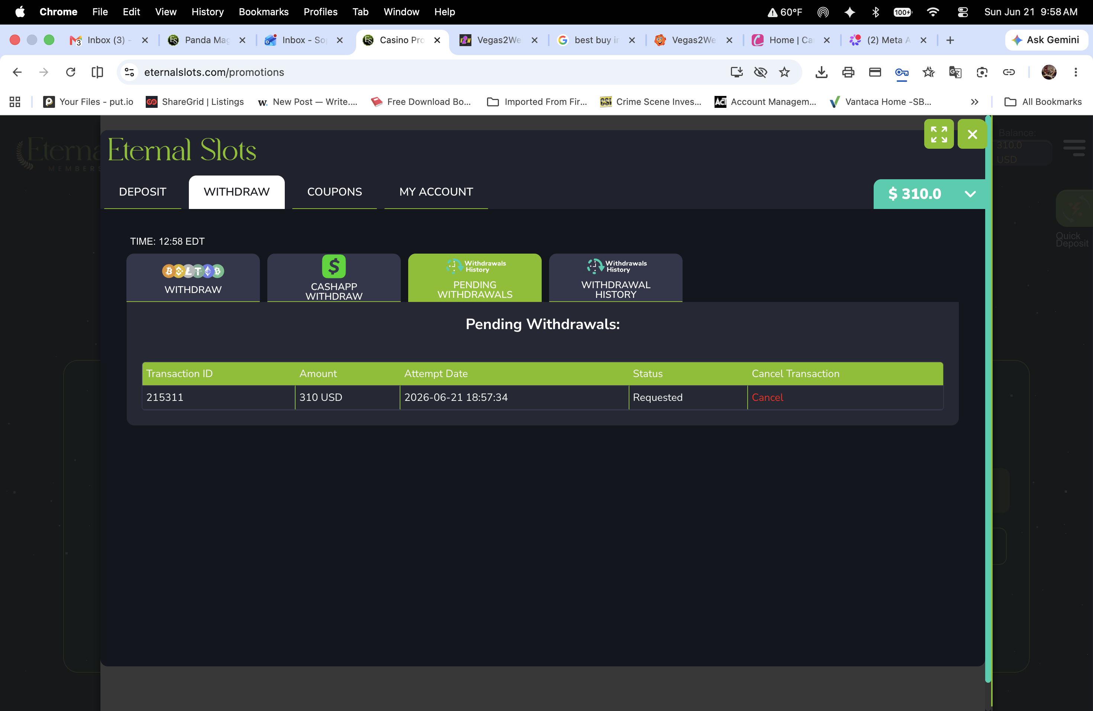Click the Ask Gemini button

coord(1046,40)
